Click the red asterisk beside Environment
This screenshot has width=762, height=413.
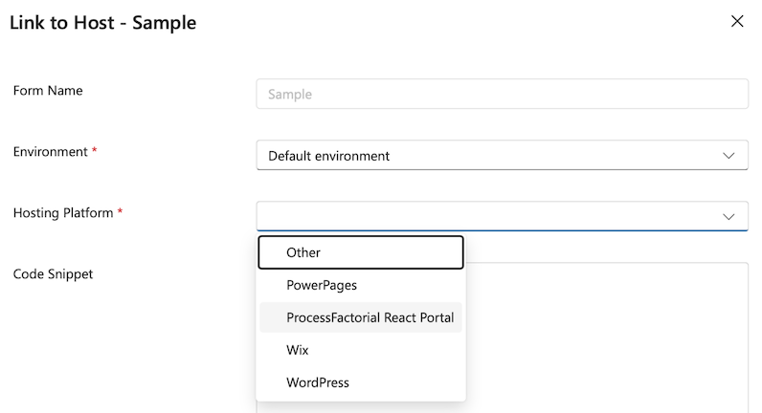tap(94, 152)
